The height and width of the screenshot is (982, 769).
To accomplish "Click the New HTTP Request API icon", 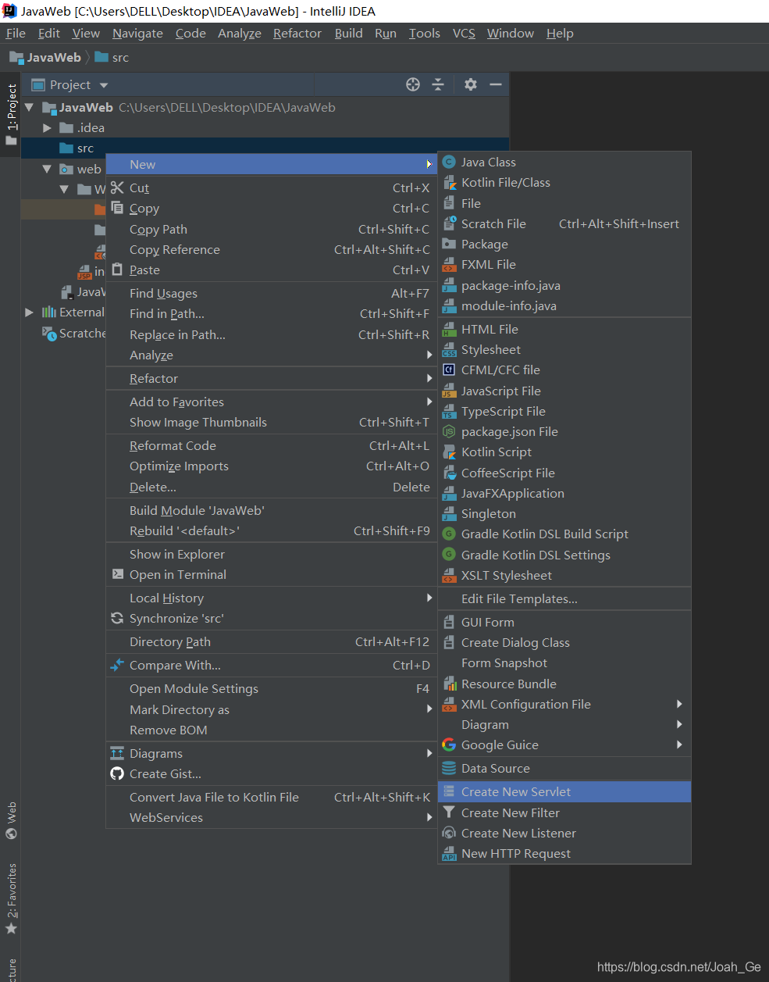I will (x=449, y=854).
